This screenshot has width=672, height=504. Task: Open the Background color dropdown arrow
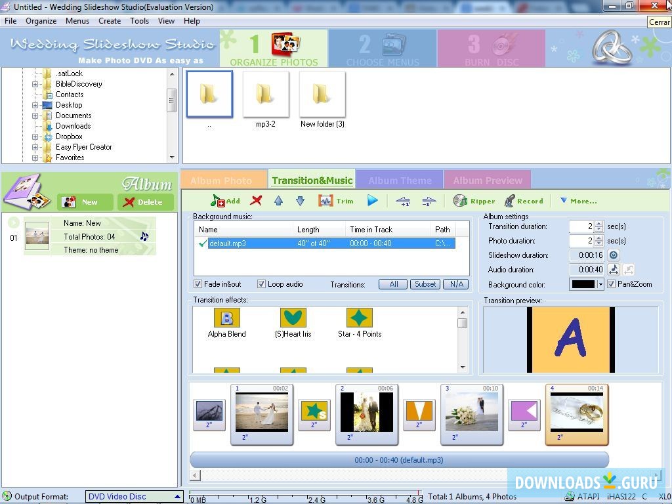click(x=600, y=284)
